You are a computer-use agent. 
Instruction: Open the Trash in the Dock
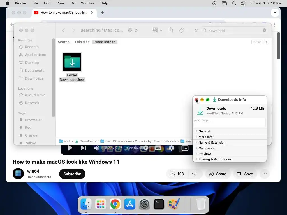(201, 204)
